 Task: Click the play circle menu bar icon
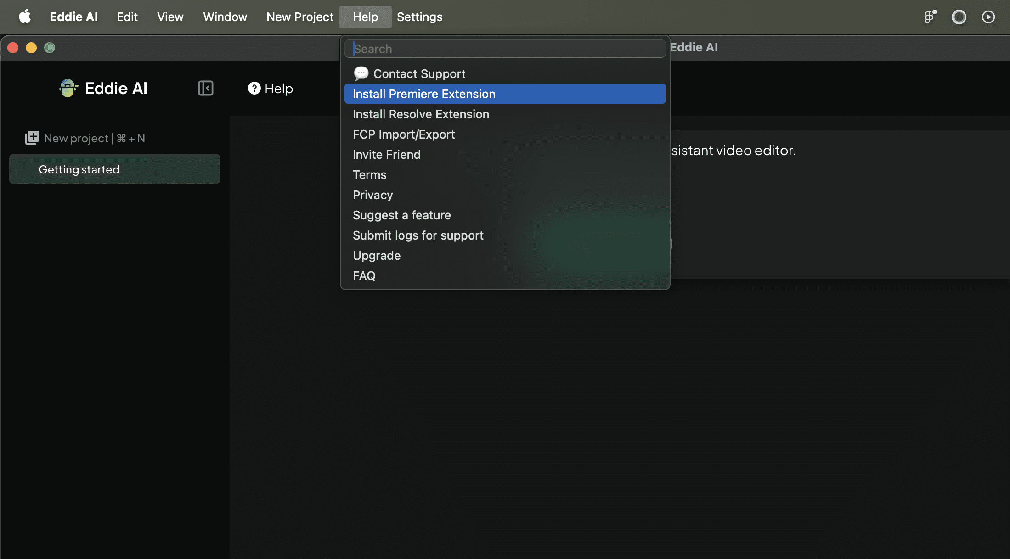click(988, 17)
